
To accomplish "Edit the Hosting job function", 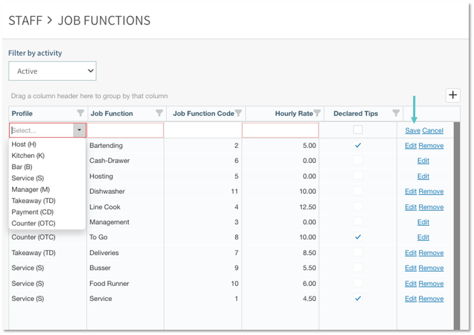I will pos(423,176).
